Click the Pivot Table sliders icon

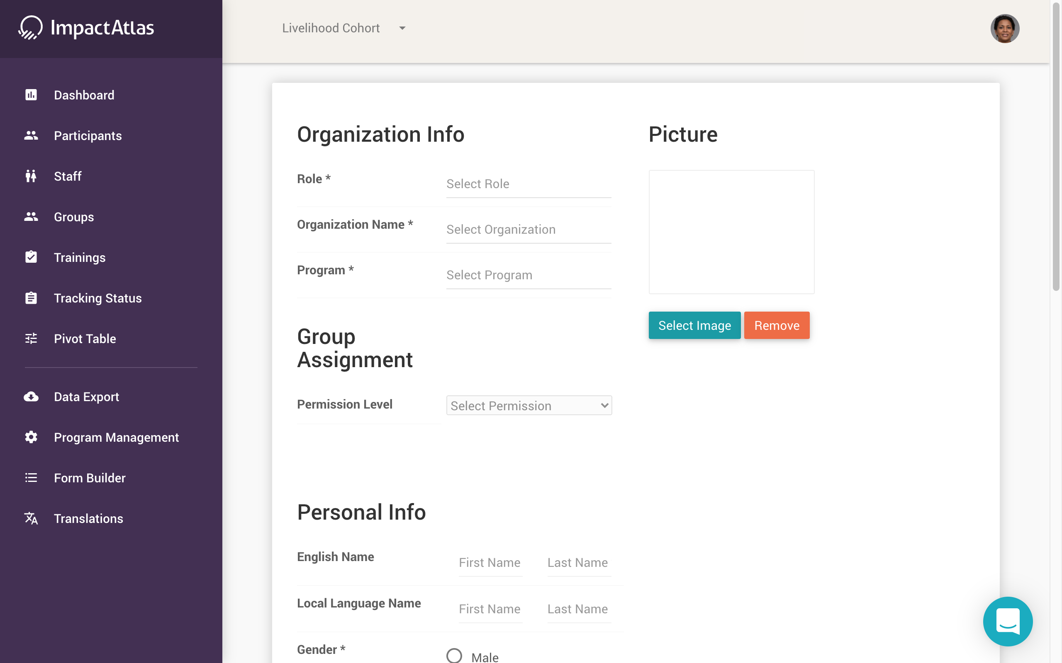[x=31, y=338]
